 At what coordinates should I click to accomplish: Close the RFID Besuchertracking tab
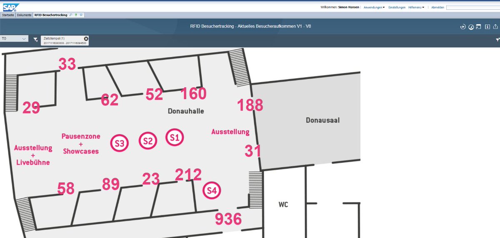(x=81, y=15)
